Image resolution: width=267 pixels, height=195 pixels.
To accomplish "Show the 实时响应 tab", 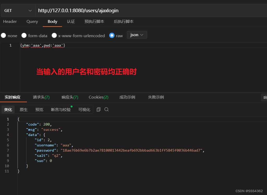I will 13,97.
